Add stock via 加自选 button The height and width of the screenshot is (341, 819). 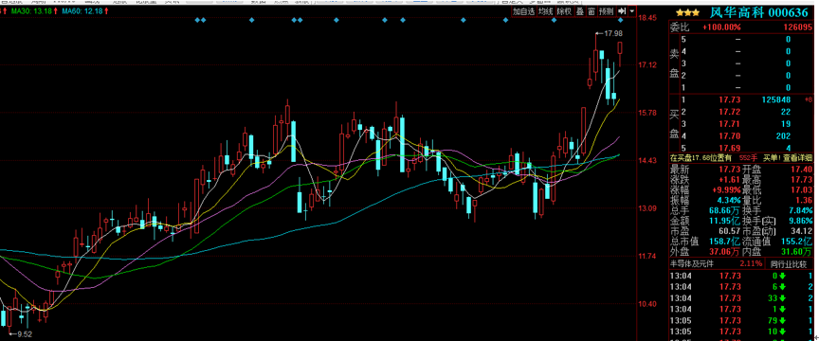click(x=523, y=11)
